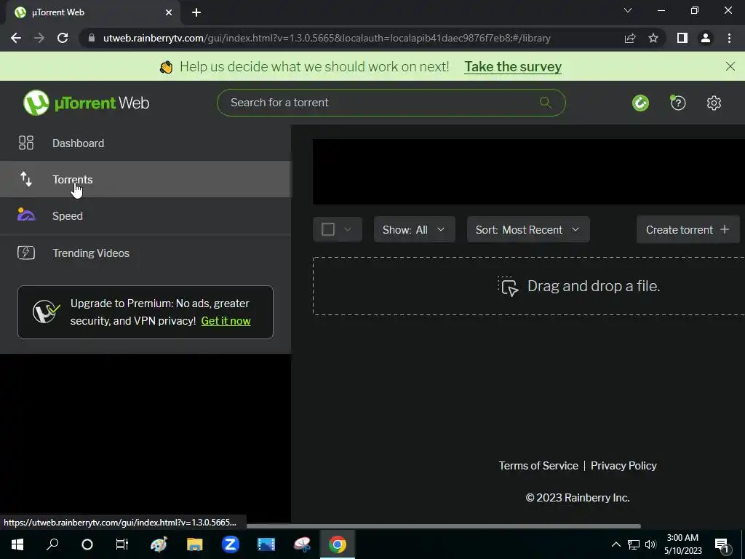Image resolution: width=745 pixels, height=559 pixels.
Task: Open the Chrome profile avatar icon
Action: 706,38
